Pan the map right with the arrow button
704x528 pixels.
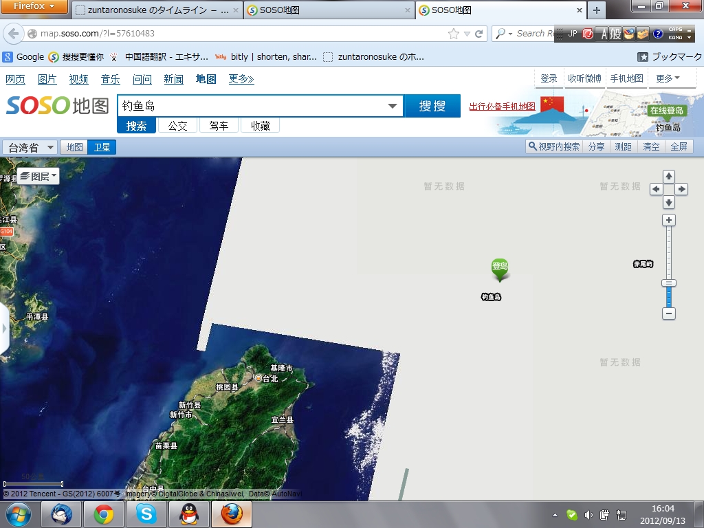[681, 189]
